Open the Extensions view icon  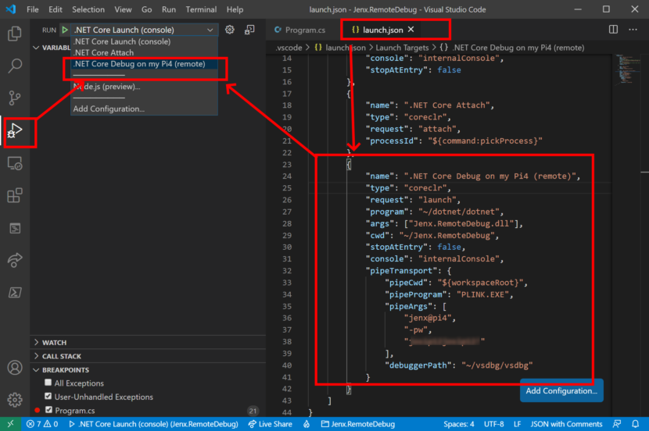[15, 195]
